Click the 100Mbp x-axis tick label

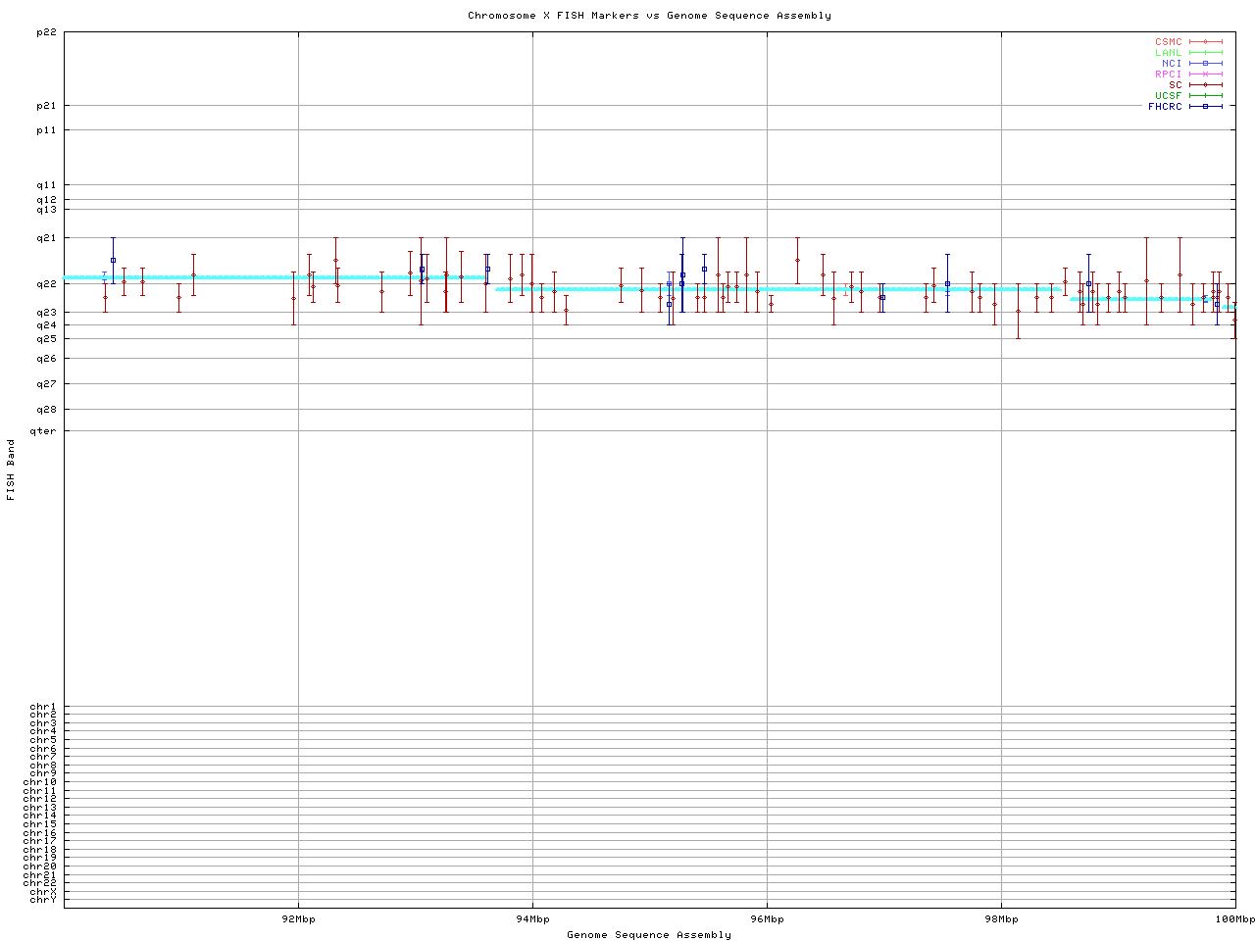[x=1234, y=919]
